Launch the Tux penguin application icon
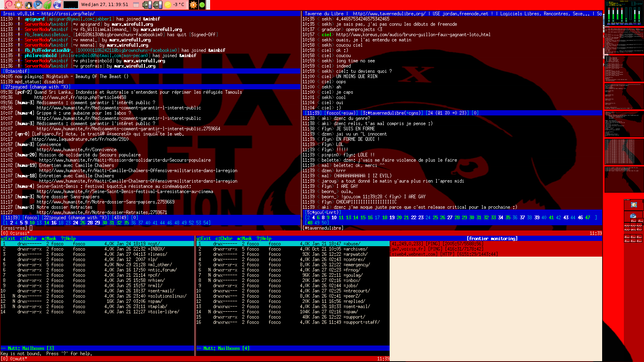Screen dimensions: 644x362 pyautogui.click(x=29, y=5)
